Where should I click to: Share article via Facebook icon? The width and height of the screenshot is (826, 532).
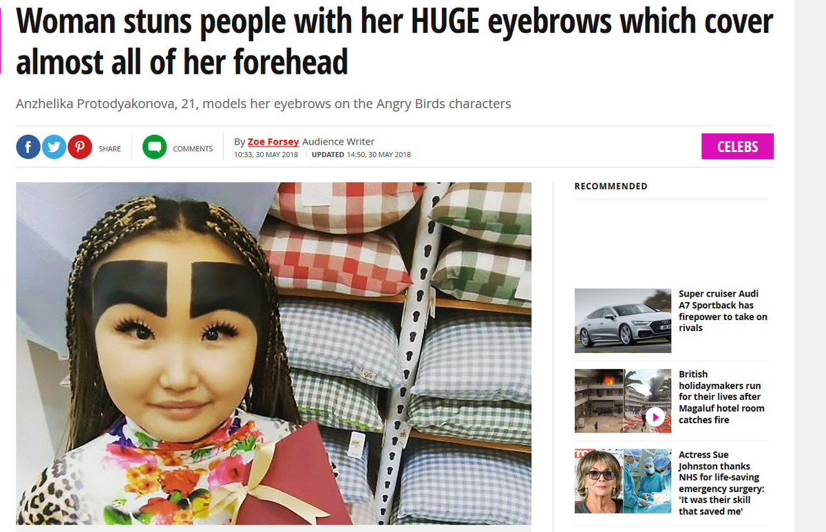[28, 147]
